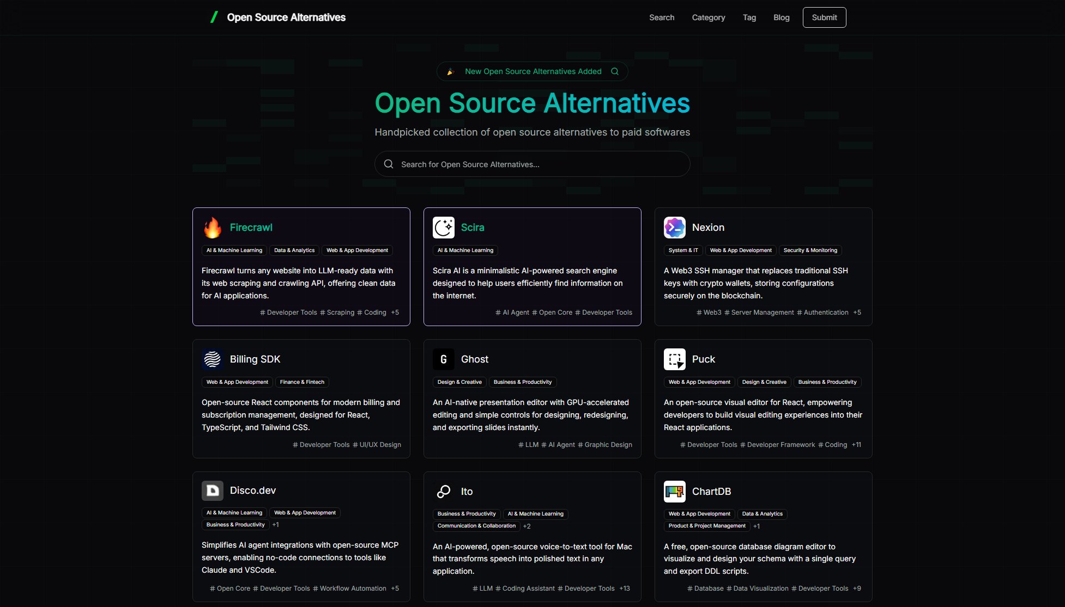Select Communication & Collaboration badge on Ito
This screenshot has width=1065, height=607.
click(x=476, y=526)
